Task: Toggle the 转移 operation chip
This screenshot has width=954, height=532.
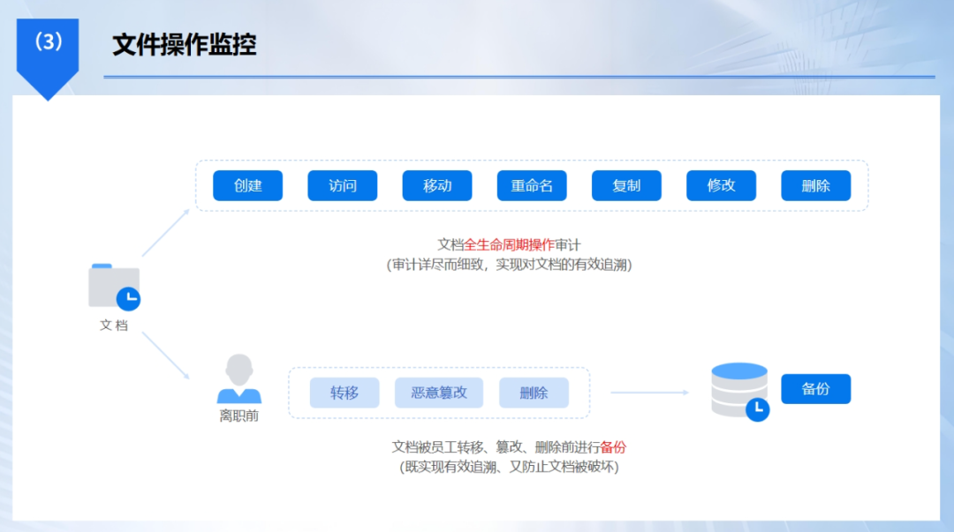Action: (x=344, y=393)
